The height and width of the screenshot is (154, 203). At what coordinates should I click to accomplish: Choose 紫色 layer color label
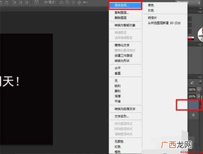coord(151,5)
